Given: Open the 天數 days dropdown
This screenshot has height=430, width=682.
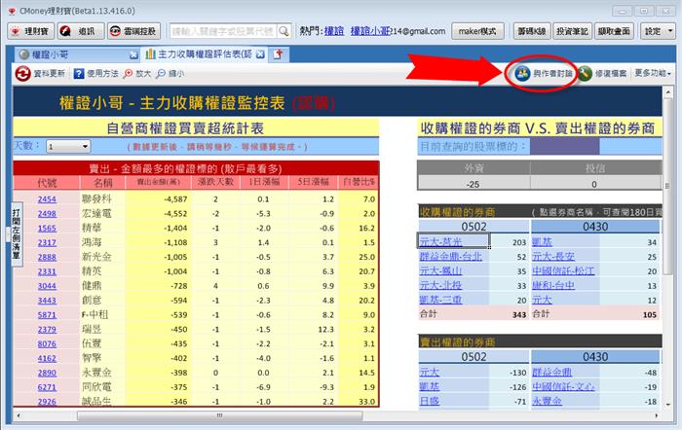Looking at the screenshot, I should click(x=68, y=146).
